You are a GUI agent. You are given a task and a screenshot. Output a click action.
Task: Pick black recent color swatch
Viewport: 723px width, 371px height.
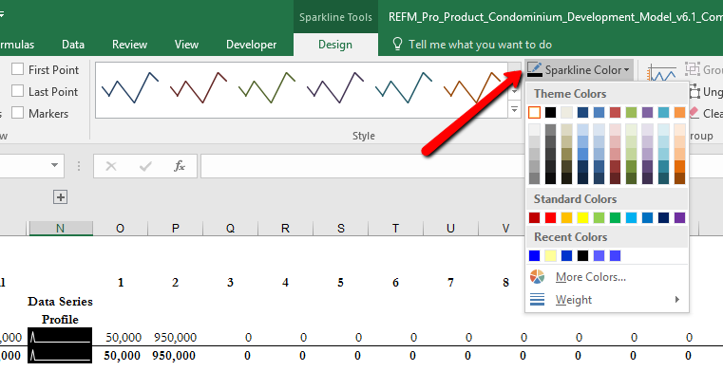point(582,256)
